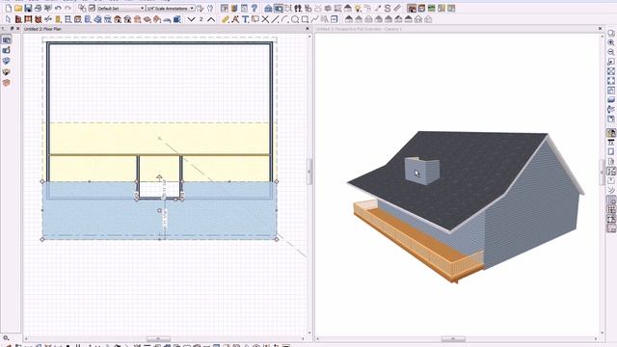This screenshot has width=617, height=347.
Task: Select fifth red icon in left palette
Action: click(x=7, y=83)
